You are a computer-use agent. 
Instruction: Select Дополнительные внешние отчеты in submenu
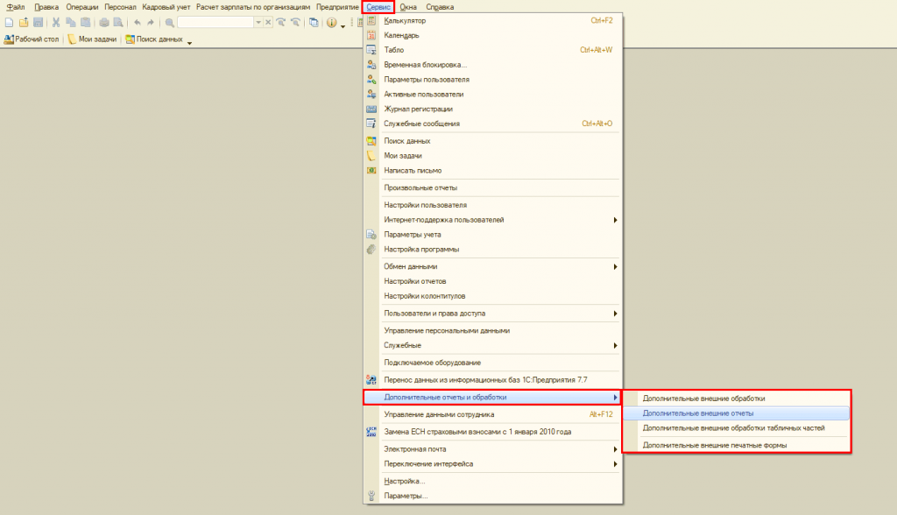pos(698,413)
